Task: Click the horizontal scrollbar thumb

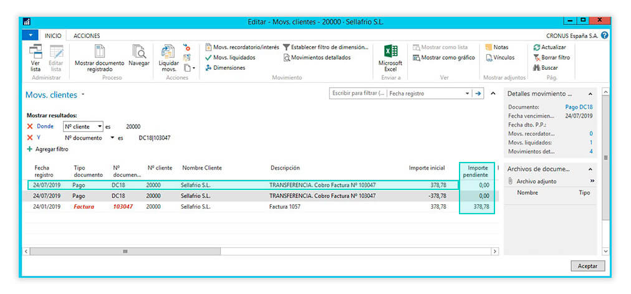Action: (125, 251)
